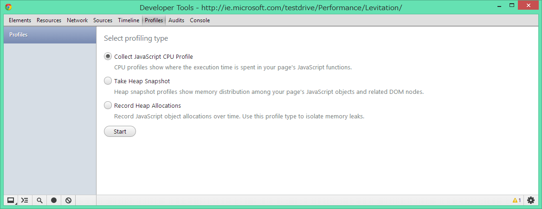
Task: Go to the Sources tab
Action: [103, 20]
